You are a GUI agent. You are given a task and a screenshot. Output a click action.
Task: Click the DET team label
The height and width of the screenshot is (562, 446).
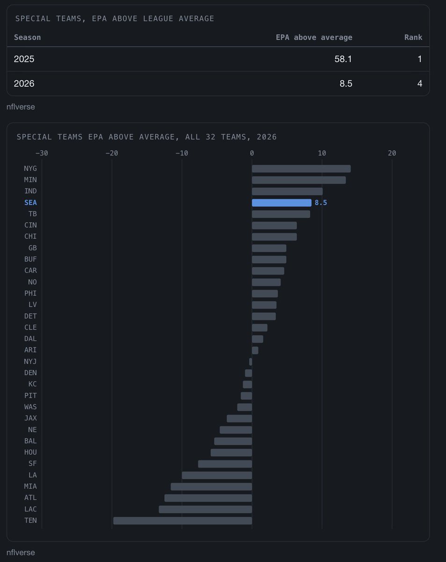pos(30,316)
